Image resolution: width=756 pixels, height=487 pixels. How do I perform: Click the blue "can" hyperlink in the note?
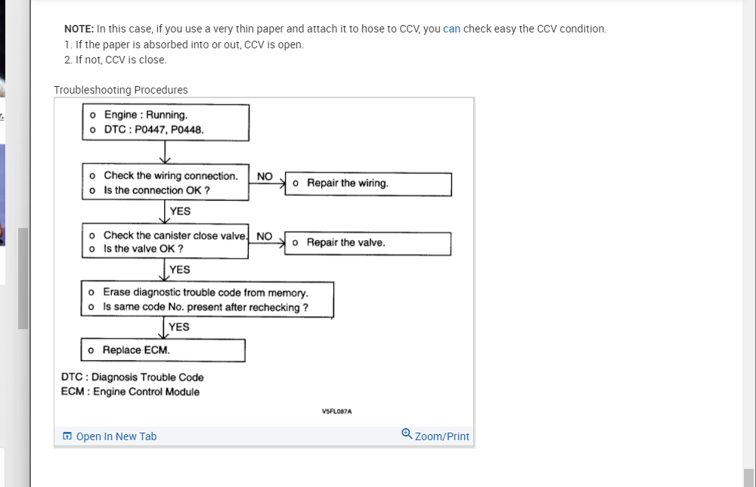(451, 29)
